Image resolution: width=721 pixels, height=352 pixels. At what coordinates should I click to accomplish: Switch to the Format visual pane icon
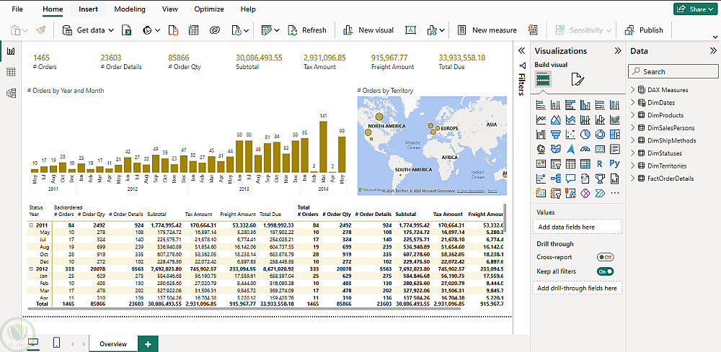point(578,79)
